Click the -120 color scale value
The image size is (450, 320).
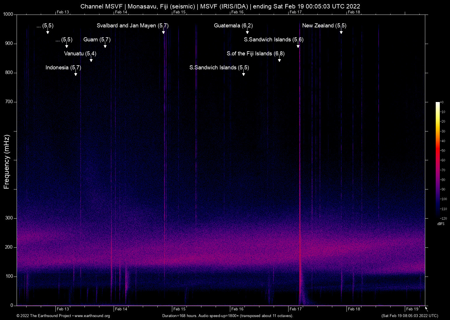point(444,218)
